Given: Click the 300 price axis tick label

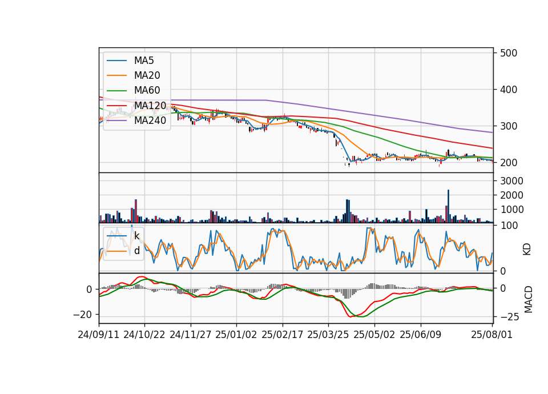Looking at the screenshot, I should 509,126.
